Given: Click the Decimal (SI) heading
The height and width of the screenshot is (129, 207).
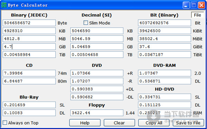Looking at the screenshot, I should tap(97, 15).
